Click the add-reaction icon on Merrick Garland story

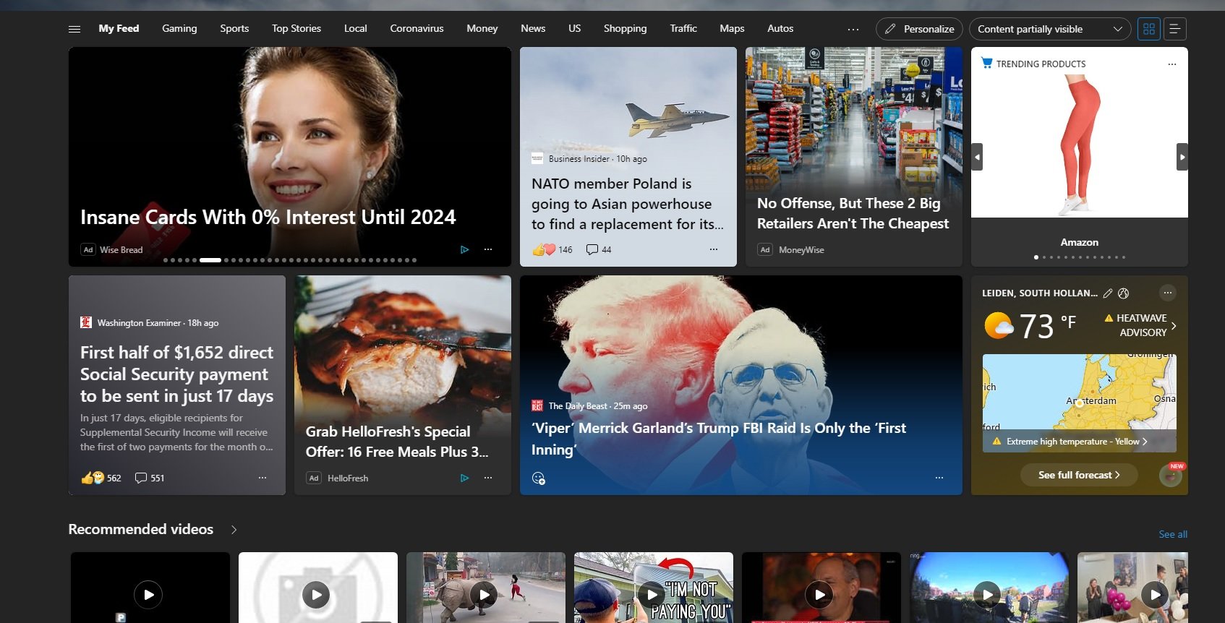(538, 478)
